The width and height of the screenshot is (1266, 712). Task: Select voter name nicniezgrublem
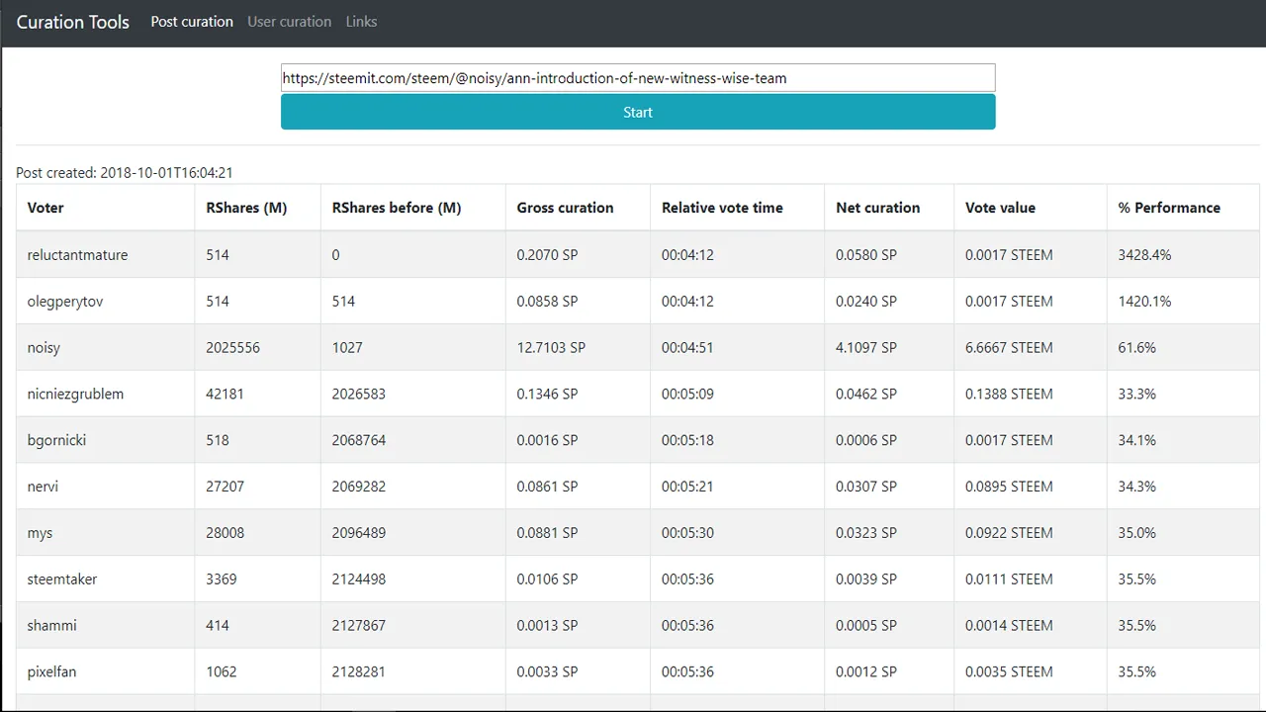pyautogui.click(x=75, y=395)
